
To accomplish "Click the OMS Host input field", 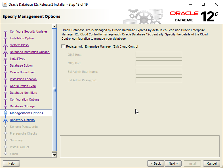I will [159, 55].
